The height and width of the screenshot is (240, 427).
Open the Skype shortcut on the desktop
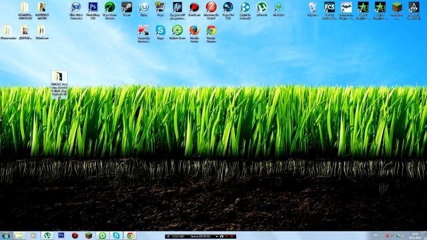[160, 31]
